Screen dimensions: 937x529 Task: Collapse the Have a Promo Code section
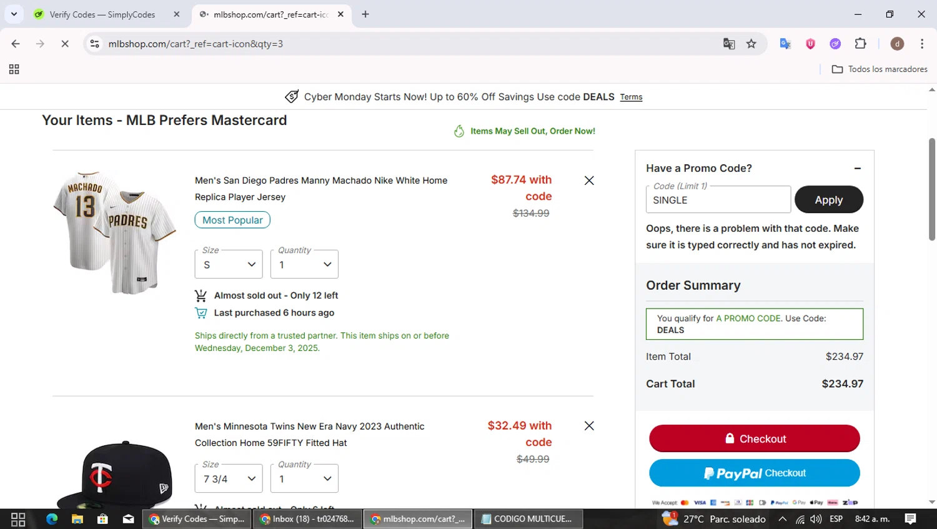(858, 168)
